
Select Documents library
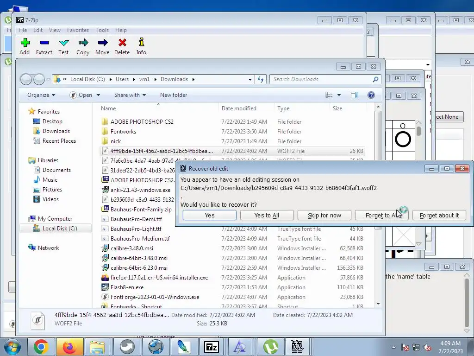click(56, 170)
